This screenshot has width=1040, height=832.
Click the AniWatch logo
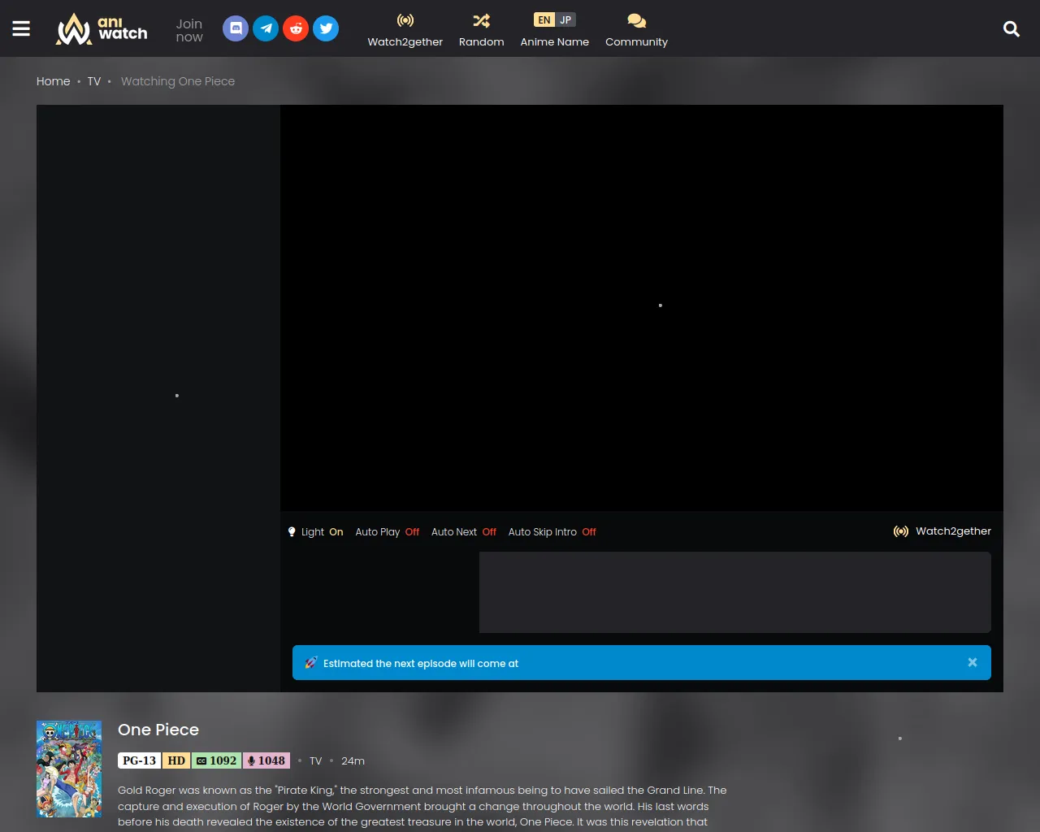(x=102, y=29)
